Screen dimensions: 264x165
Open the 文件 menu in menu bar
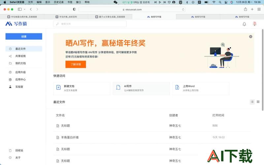click(x=30, y=2)
